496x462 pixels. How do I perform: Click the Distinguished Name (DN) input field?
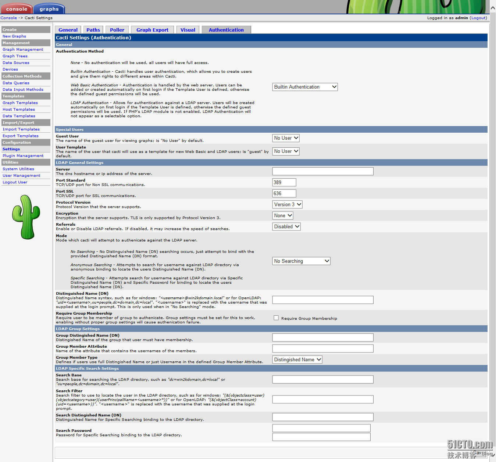323,300
